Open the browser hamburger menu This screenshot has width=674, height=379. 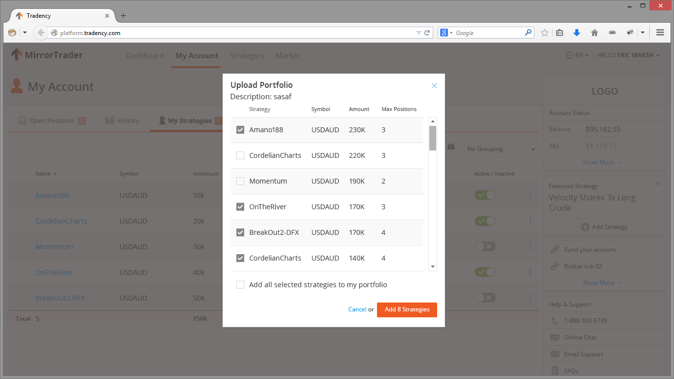coord(660,33)
